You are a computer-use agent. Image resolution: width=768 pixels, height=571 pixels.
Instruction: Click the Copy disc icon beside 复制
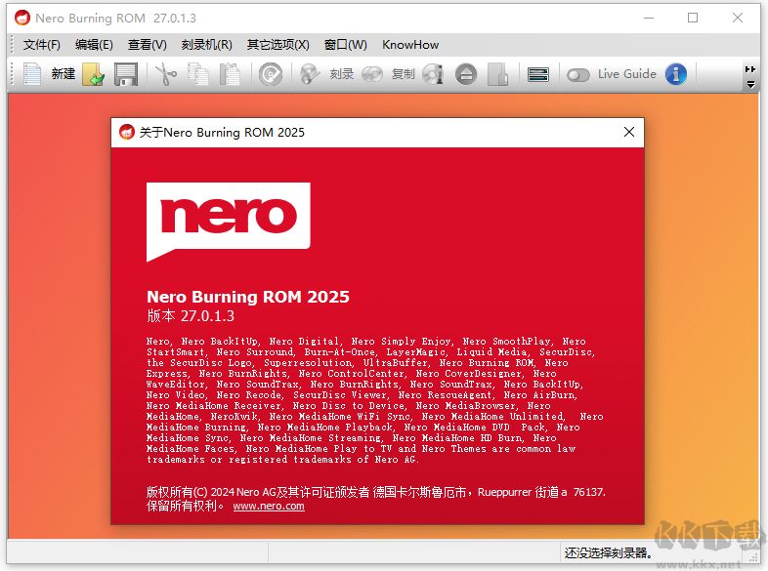pos(372,74)
